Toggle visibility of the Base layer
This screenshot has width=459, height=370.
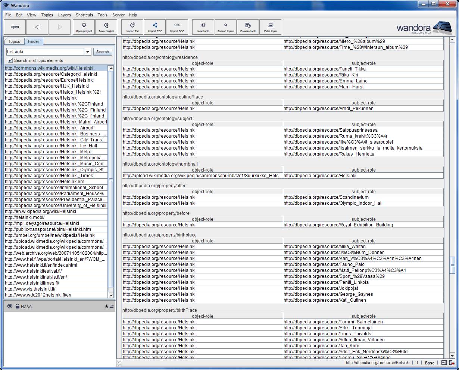pos(9,306)
